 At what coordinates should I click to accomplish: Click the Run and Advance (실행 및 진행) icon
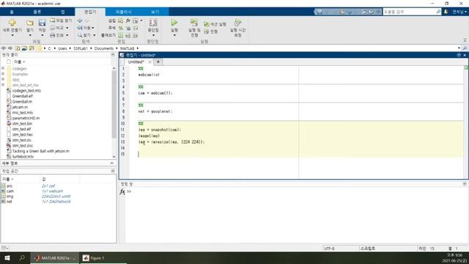pos(194,23)
